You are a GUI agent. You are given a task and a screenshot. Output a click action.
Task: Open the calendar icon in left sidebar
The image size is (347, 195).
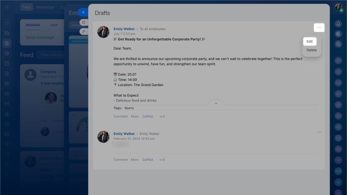[7, 64]
